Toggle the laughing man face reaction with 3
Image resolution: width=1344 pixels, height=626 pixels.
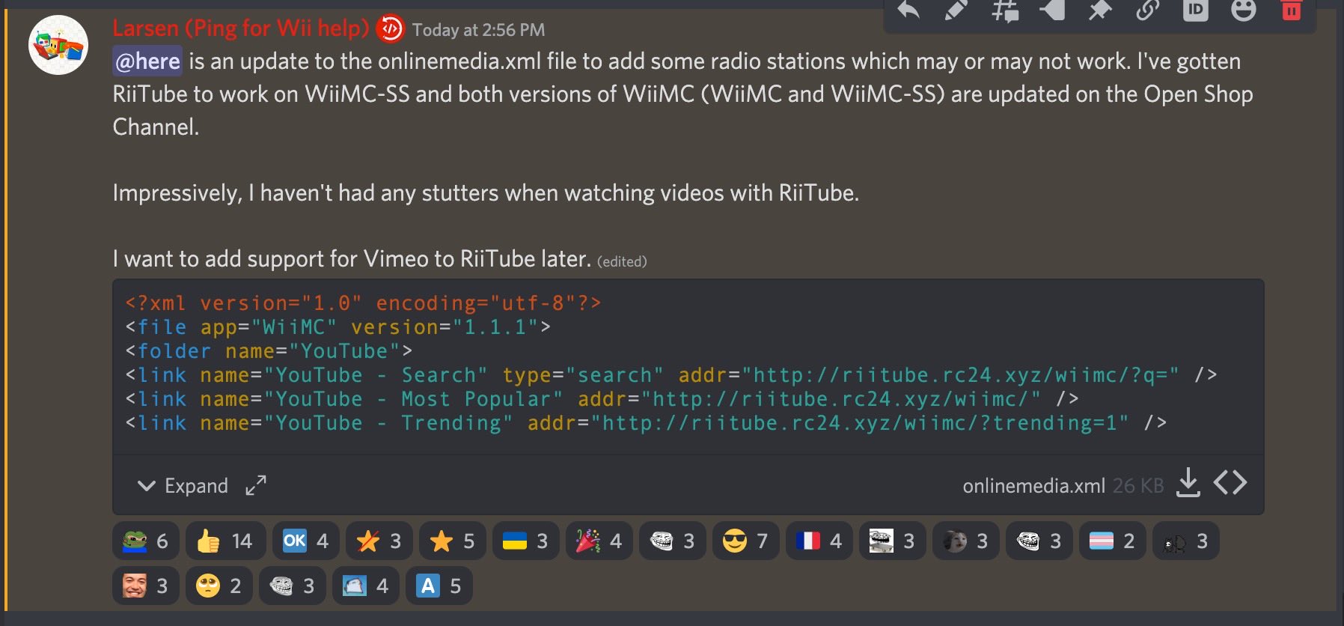(146, 586)
